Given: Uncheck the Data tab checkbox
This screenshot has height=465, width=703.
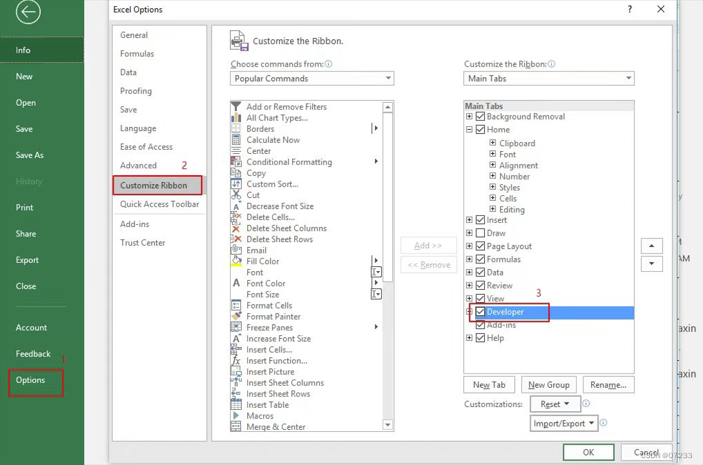Looking at the screenshot, I should [x=480, y=273].
